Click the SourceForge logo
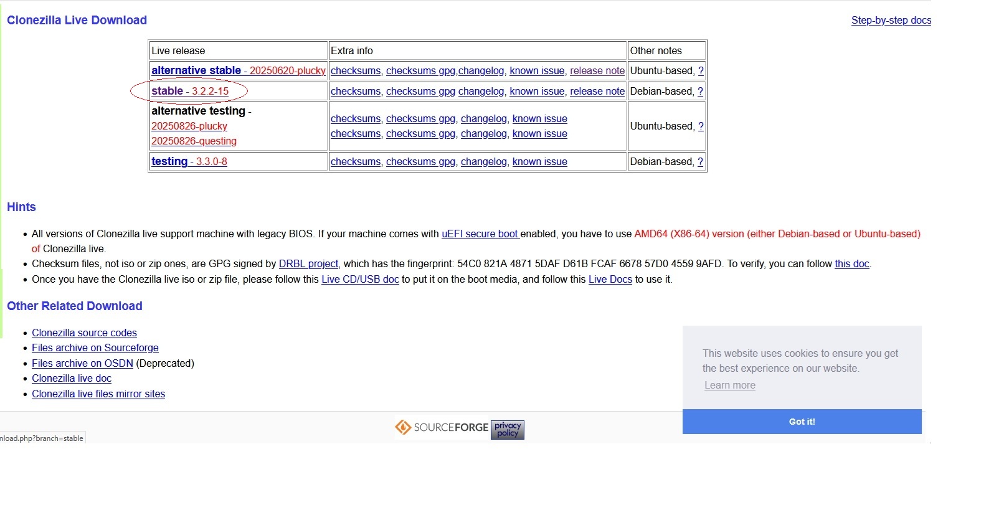This screenshot has width=1004, height=515. (x=442, y=427)
